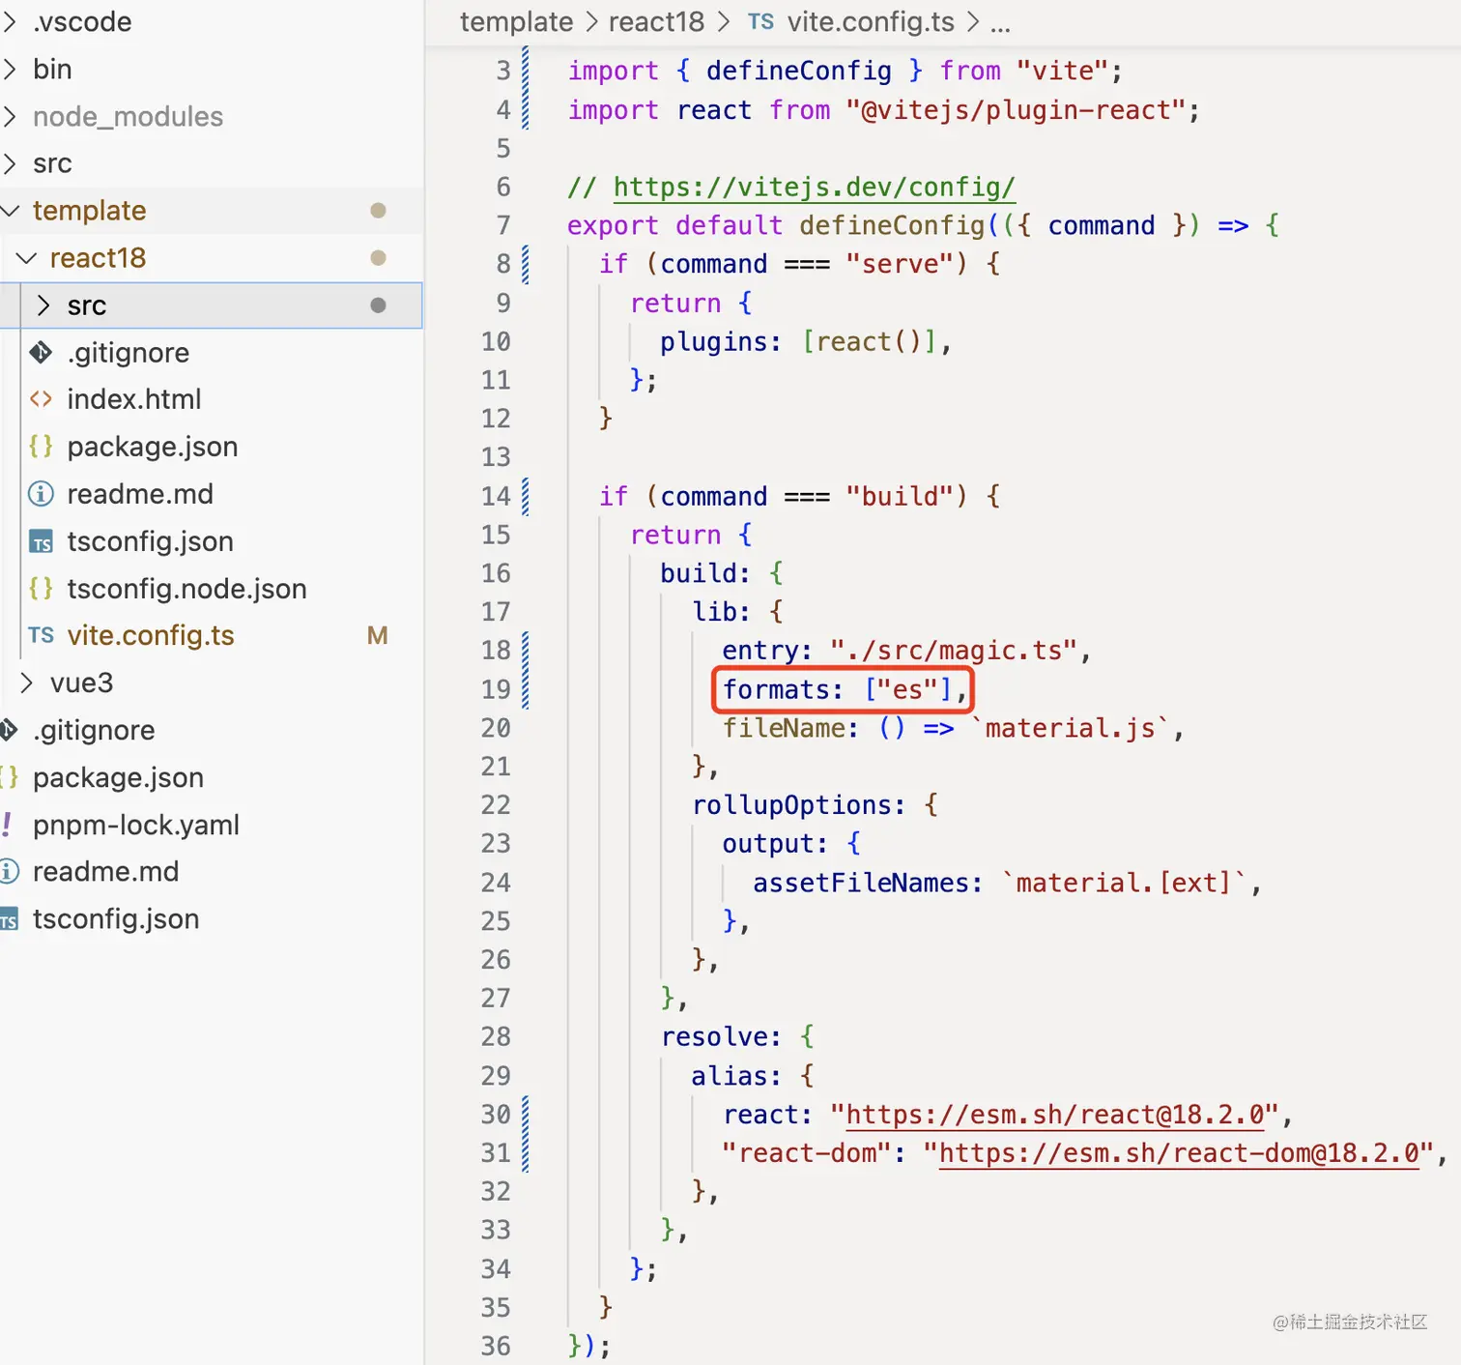Click line number 7 in the gutter
Viewport: 1461px width, 1365px height.
click(x=503, y=225)
